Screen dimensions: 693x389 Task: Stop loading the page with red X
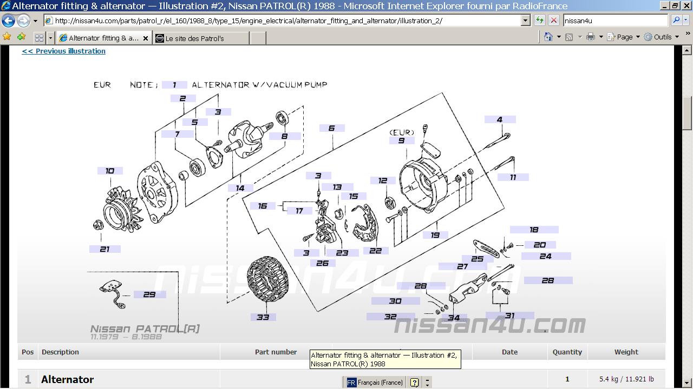click(553, 21)
